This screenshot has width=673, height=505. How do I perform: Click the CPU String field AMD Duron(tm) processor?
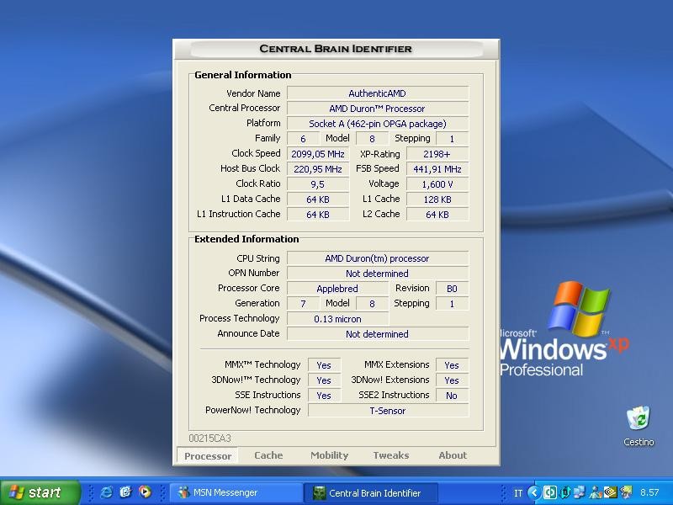(x=378, y=258)
